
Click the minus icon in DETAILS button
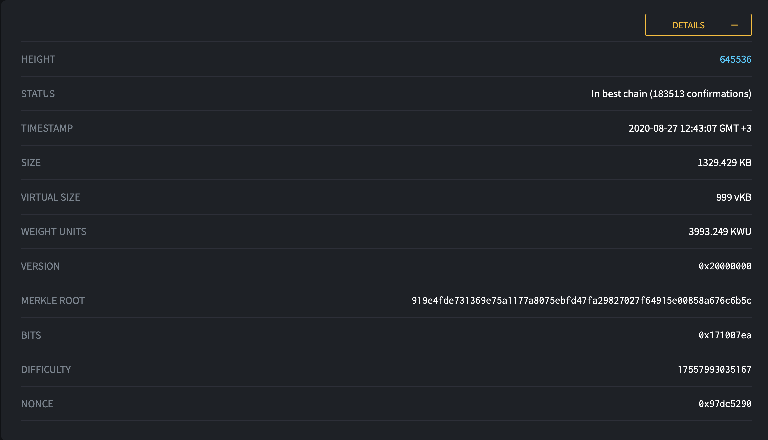pos(735,25)
